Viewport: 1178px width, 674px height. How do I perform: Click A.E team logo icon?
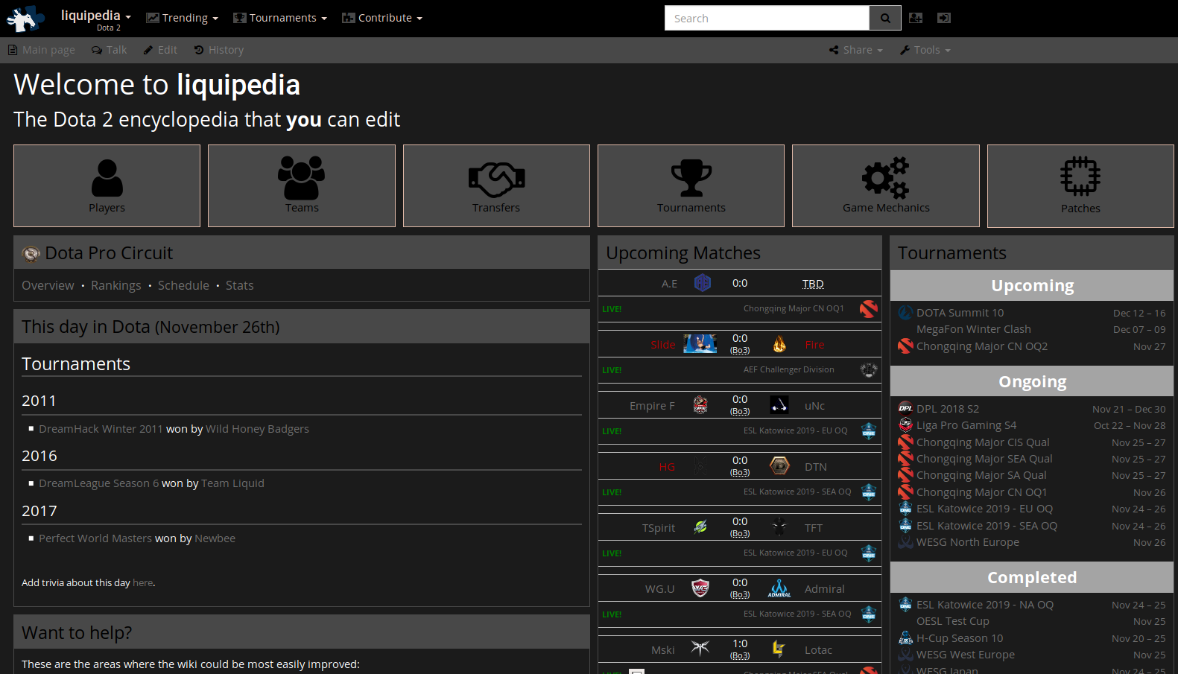click(702, 283)
